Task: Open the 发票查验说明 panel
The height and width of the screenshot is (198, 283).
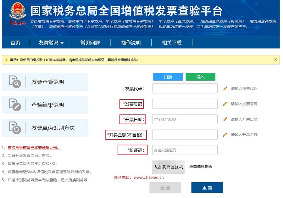Action: (x=45, y=82)
